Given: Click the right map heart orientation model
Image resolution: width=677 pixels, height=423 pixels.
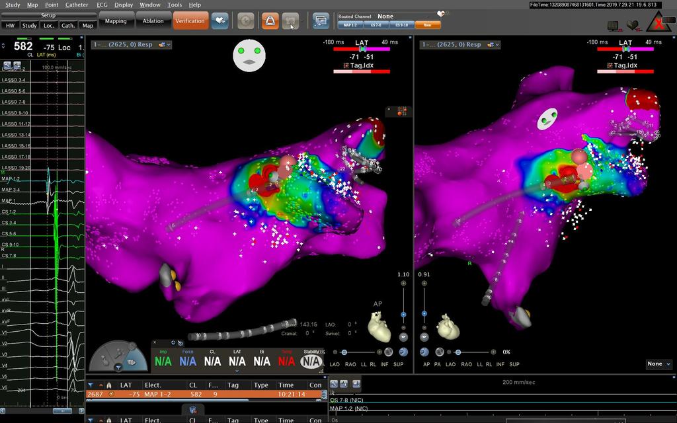Looking at the screenshot, I should tap(448, 327).
